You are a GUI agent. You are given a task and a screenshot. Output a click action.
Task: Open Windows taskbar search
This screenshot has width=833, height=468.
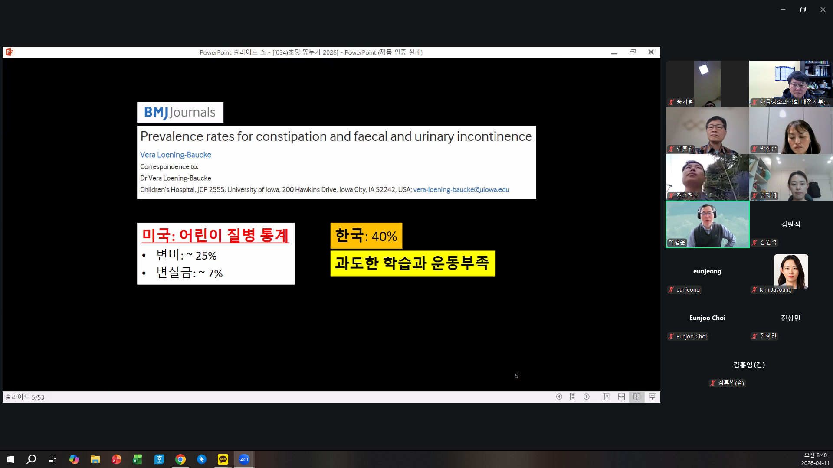pos(31,459)
